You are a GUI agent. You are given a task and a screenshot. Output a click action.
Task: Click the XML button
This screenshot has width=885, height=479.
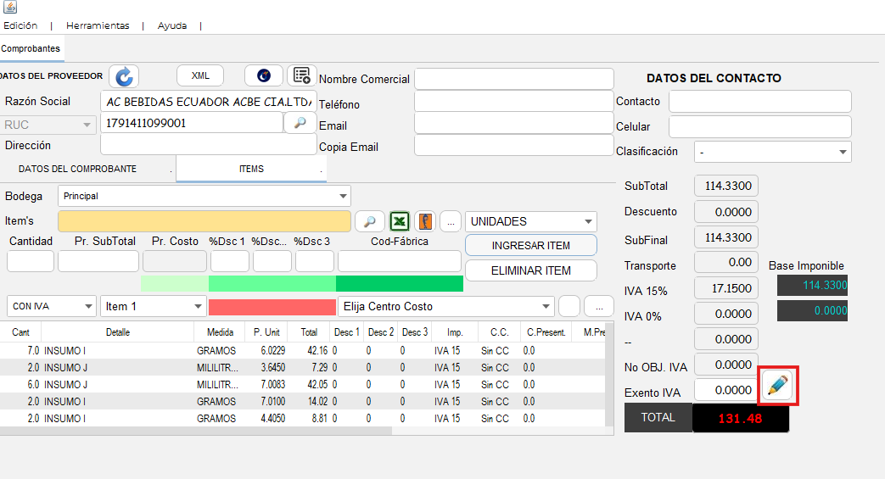pos(200,75)
